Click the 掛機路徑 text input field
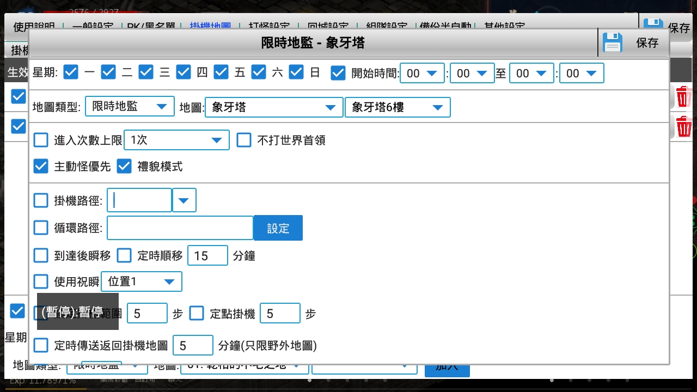The width and height of the screenshot is (697, 392). (140, 200)
